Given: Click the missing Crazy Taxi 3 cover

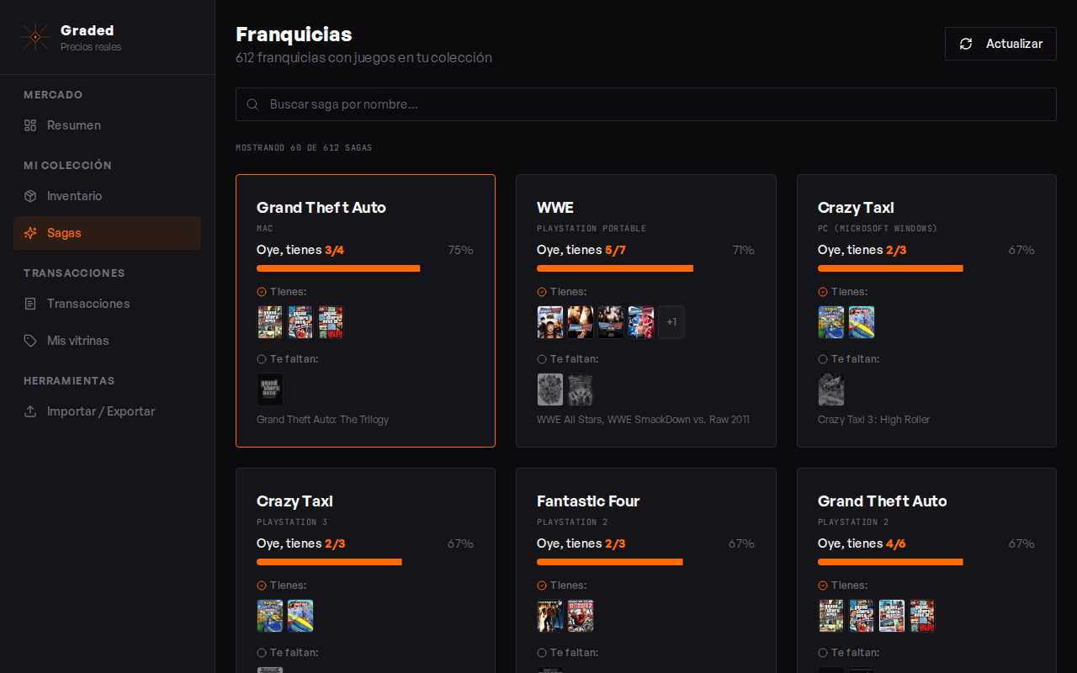Looking at the screenshot, I should (x=831, y=389).
